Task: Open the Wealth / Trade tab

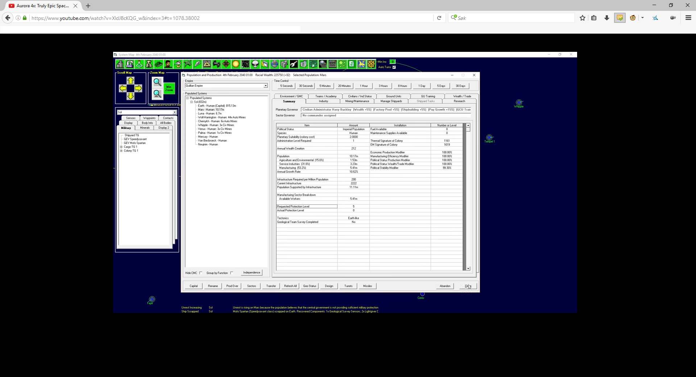Action: 462,96
